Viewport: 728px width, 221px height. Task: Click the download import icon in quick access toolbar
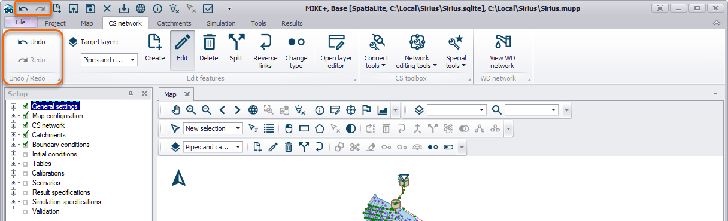[123, 8]
